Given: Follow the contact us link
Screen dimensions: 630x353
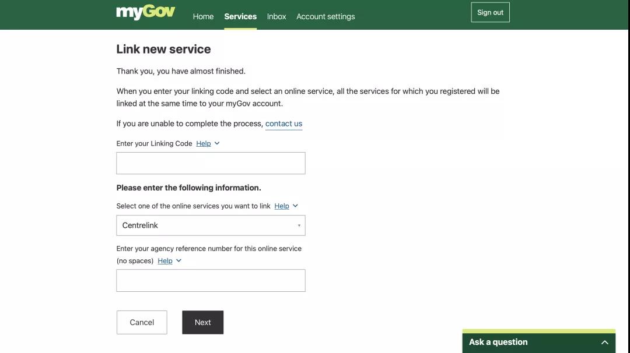Looking at the screenshot, I should tap(283, 123).
